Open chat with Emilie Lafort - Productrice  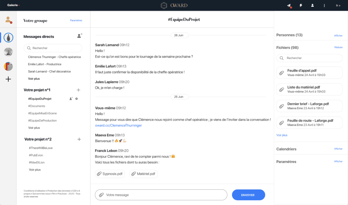(x=45, y=64)
